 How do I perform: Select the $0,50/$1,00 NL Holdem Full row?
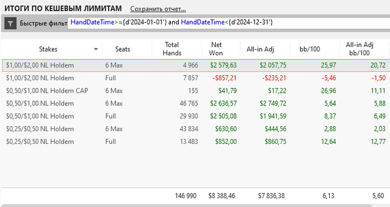coord(195,116)
